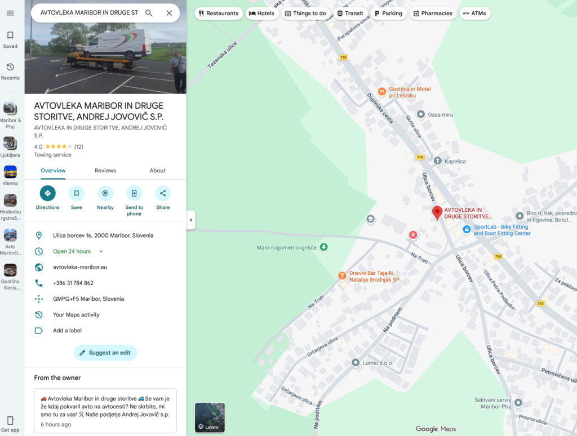577x436 pixels.
Task: Open the 12 reviews count link
Action: pyautogui.click(x=79, y=146)
